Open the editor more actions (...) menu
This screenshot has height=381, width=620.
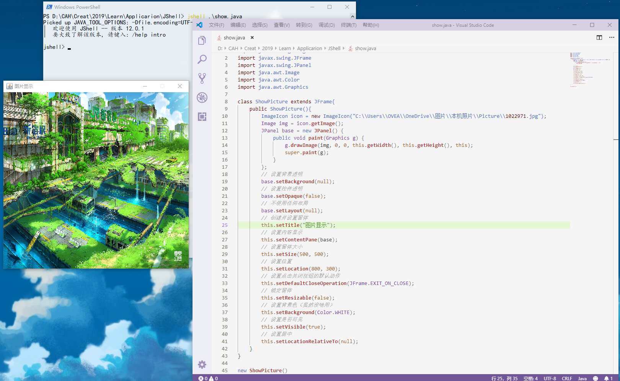pos(611,37)
